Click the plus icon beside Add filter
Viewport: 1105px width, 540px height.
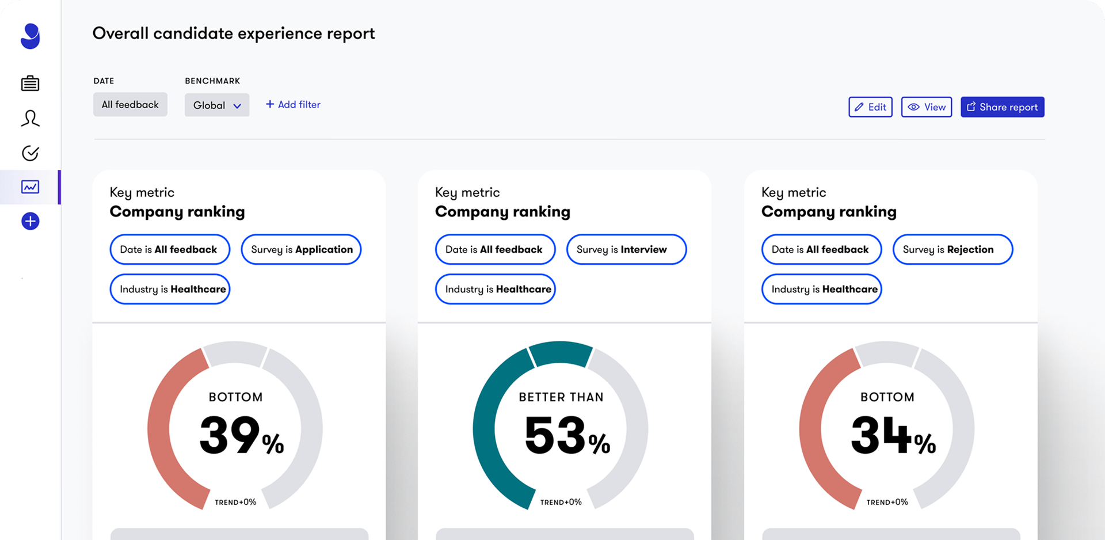point(269,104)
